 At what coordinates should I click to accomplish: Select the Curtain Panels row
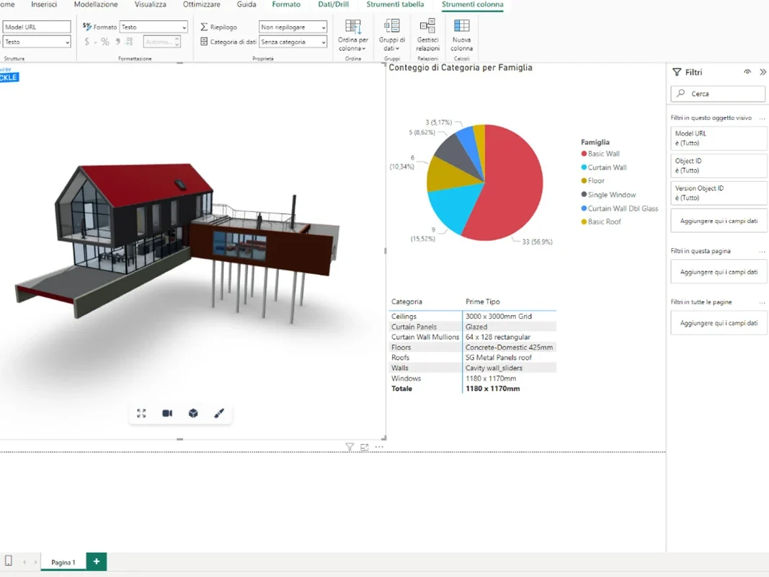[x=474, y=327]
